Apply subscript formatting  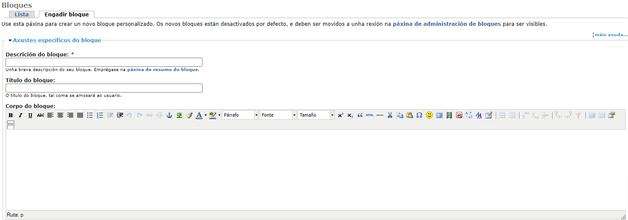[350, 115]
